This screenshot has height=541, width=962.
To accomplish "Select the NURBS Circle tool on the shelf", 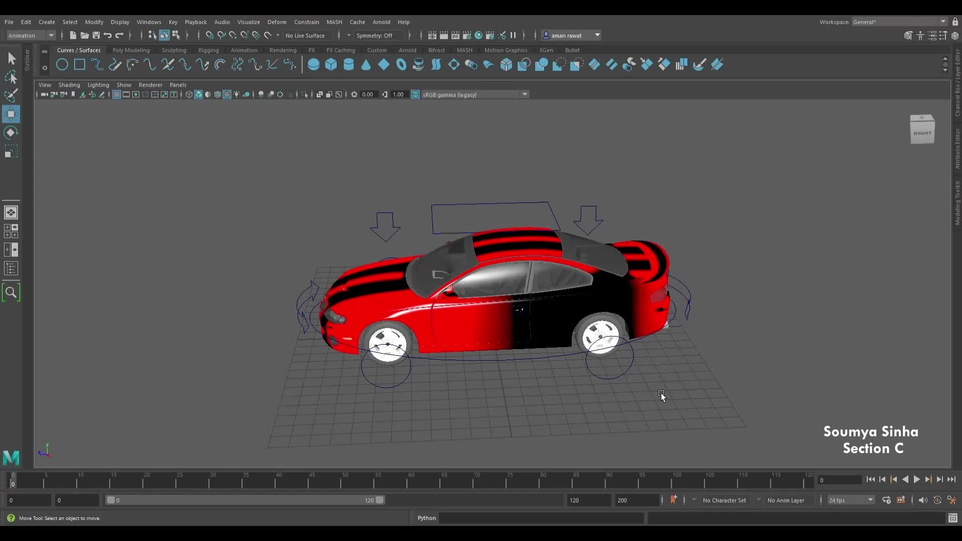I will (x=62, y=64).
